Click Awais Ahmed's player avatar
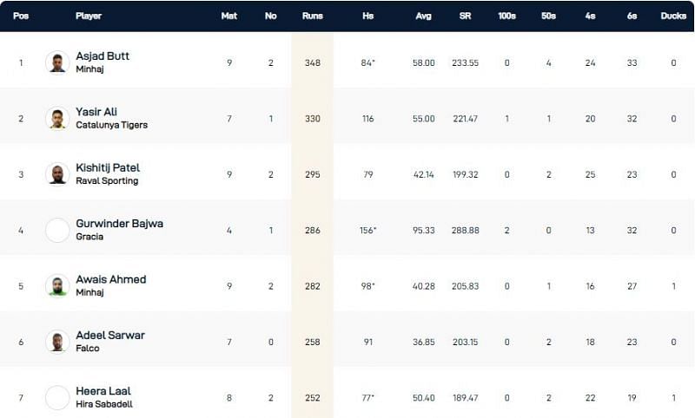Screen dimensions: 695x418 [57, 285]
